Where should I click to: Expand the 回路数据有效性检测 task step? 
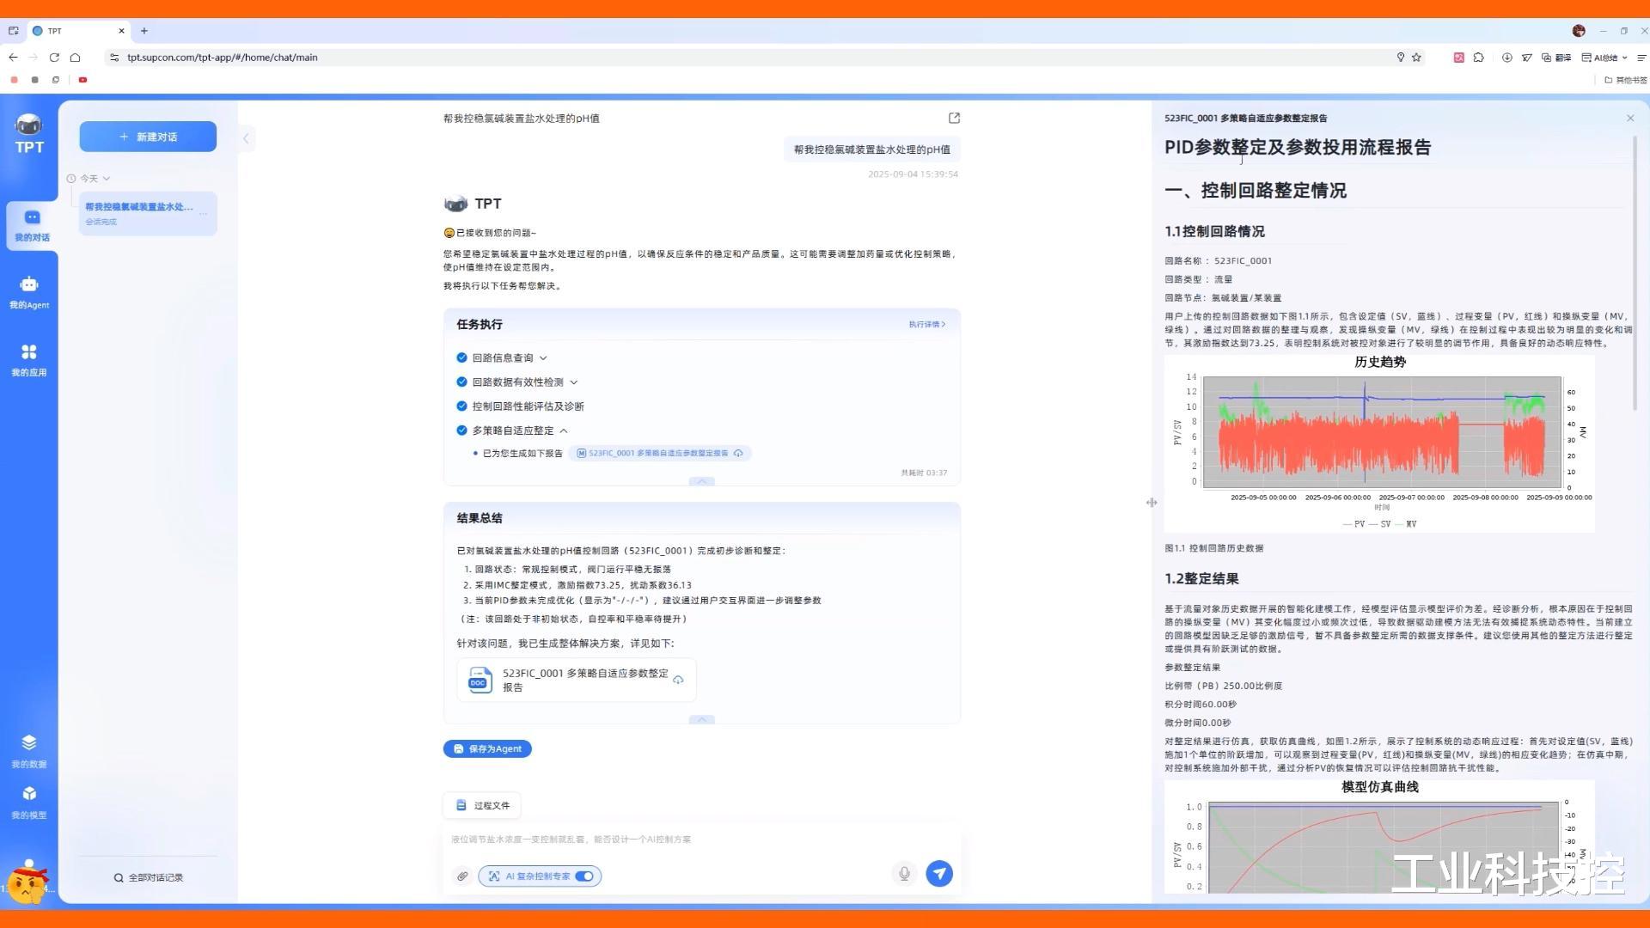[573, 382]
